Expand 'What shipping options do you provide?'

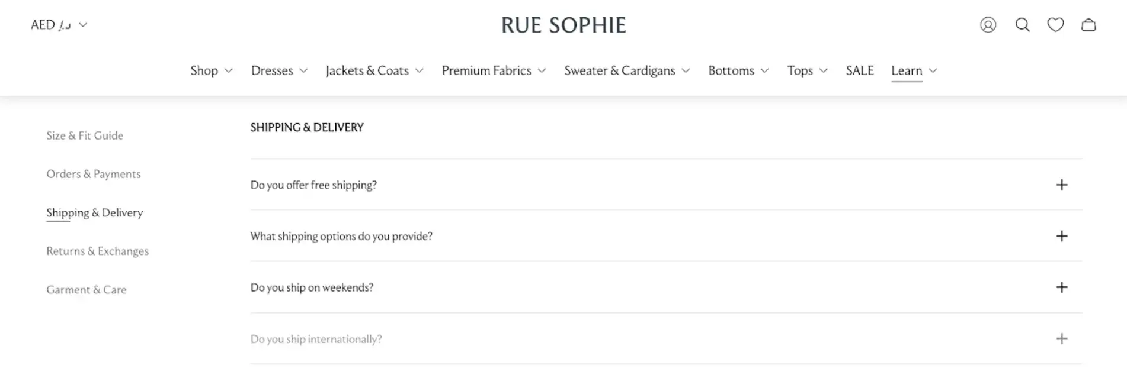1062,236
